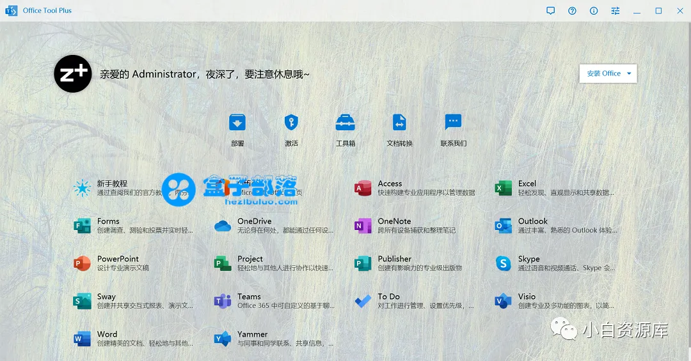This screenshot has height=361, width=691.
Task: Click the Office Tool Plus logo icon
Action: pos(11,11)
